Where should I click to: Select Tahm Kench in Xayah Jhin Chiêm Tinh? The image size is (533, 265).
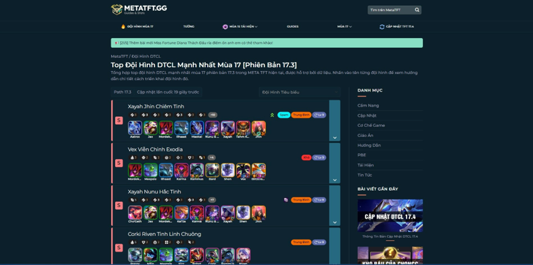point(243,128)
